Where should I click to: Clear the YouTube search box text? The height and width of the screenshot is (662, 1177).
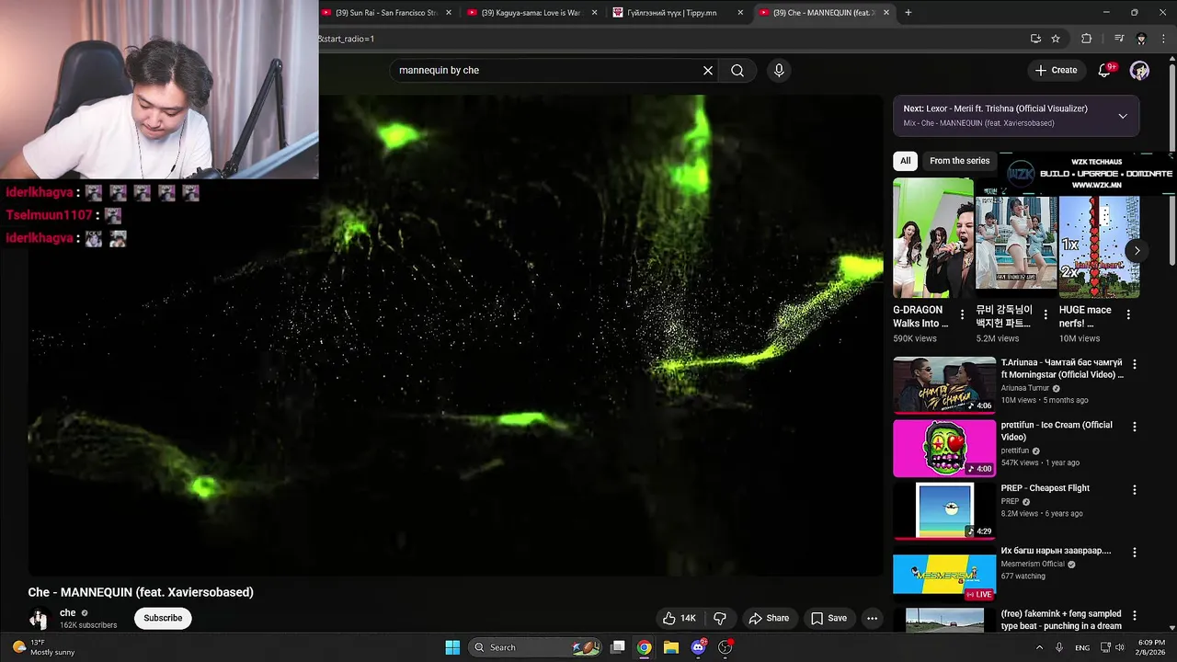coord(708,70)
